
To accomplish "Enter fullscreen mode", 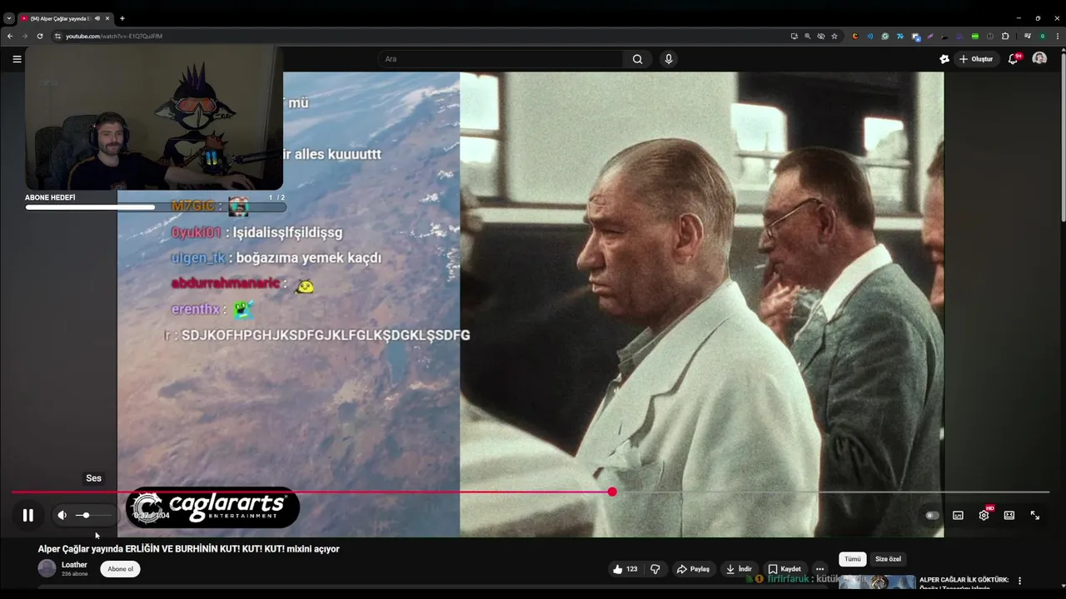I will 1034,515.
